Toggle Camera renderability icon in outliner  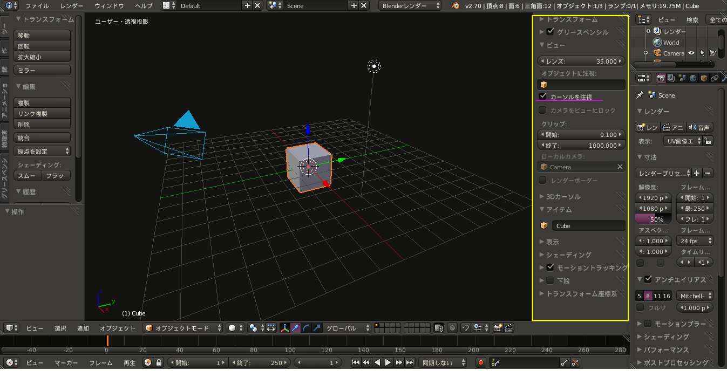click(712, 53)
